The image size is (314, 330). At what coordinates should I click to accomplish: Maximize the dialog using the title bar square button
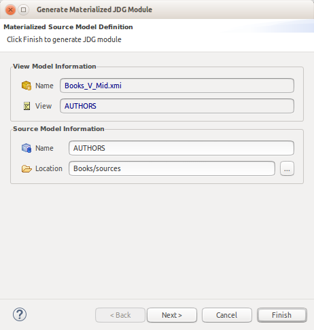coord(23,10)
